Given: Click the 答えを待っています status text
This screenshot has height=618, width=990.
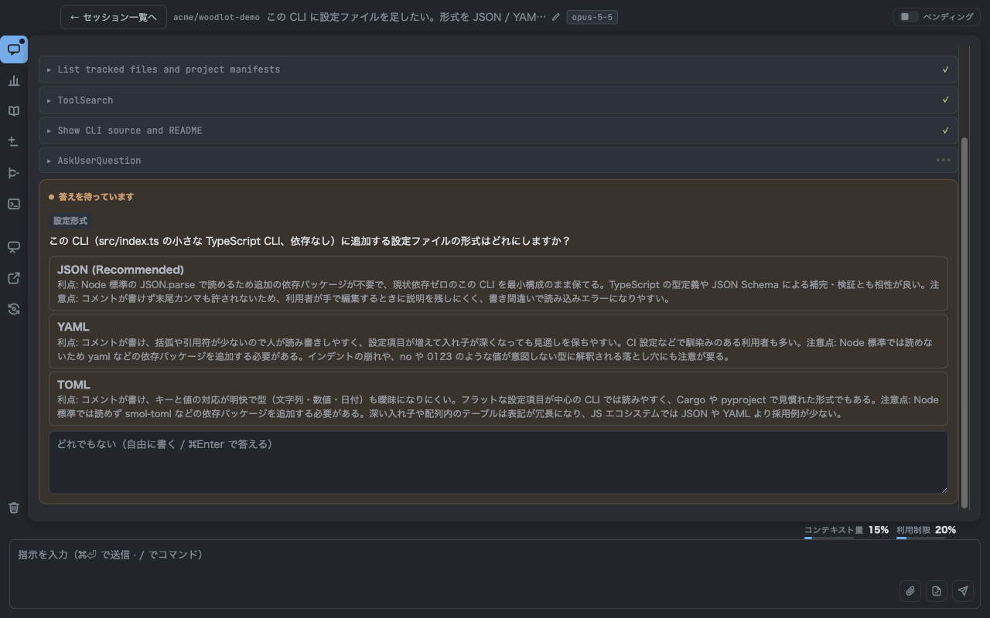Looking at the screenshot, I should tap(96, 197).
